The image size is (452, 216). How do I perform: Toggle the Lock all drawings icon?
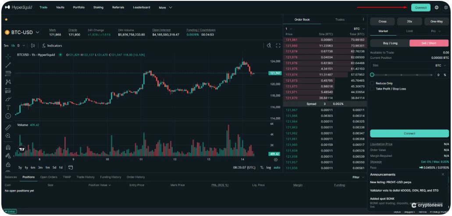tap(8, 165)
